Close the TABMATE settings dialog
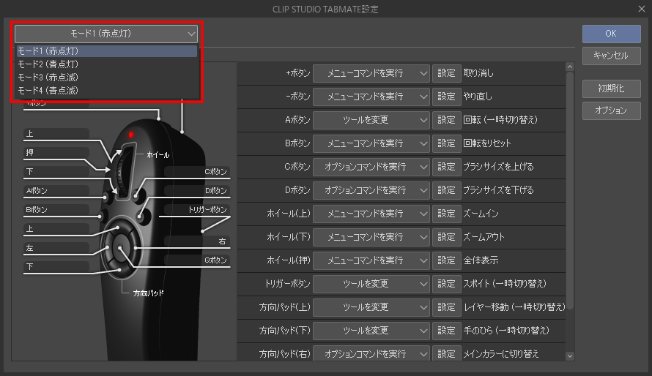The image size is (652, 376). click(x=642, y=9)
